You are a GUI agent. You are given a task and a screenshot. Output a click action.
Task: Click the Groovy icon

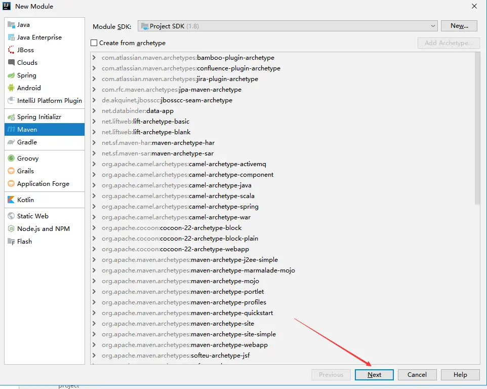coord(11,158)
